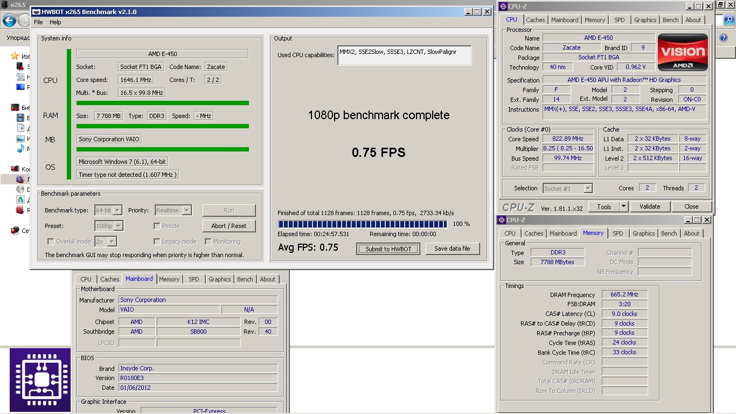Enable the Overkill mode checkbox
Viewport: 736px width, 414px height.
[51, 241]
